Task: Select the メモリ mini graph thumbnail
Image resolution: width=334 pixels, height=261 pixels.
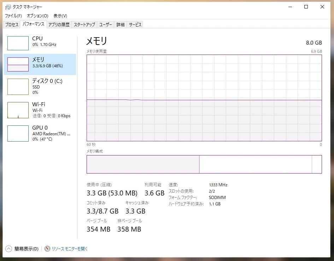Action: (x=18, y=64)
